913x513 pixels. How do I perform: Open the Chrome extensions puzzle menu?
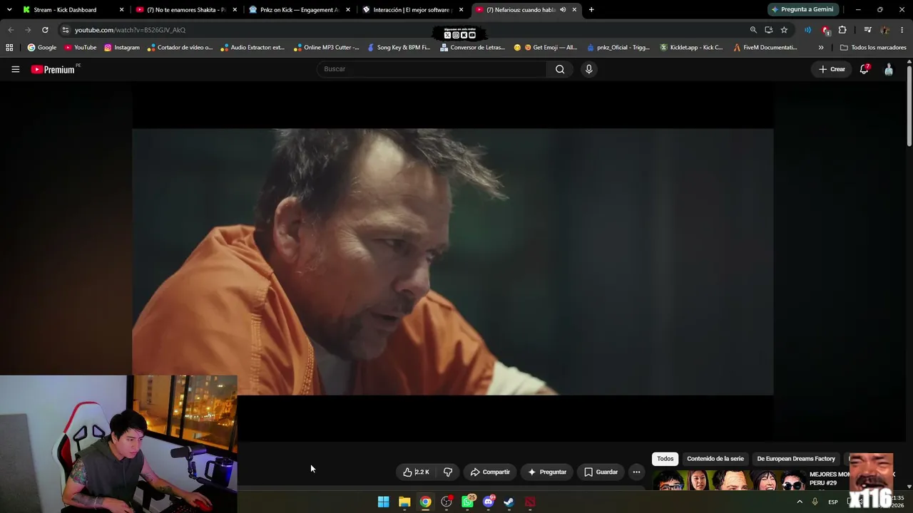tap(842, 30)
